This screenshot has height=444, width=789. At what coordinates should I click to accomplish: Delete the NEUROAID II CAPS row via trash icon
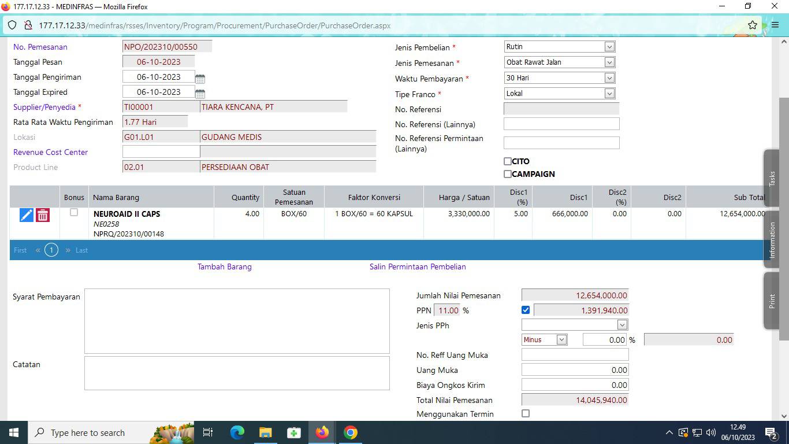click(43, 215)
